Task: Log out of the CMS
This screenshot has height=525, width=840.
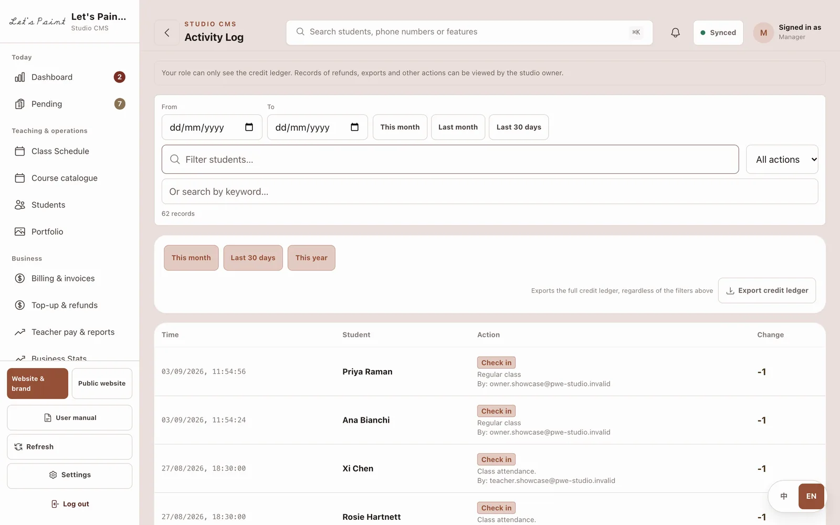Action: click(70, 504)
